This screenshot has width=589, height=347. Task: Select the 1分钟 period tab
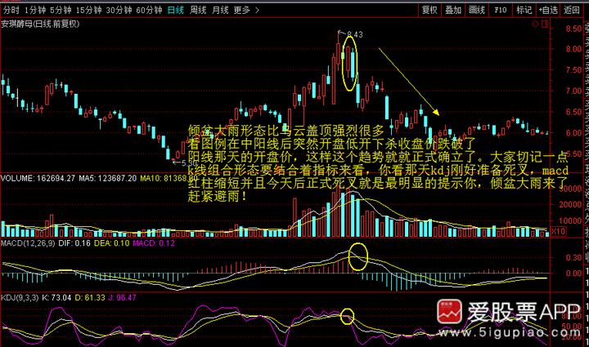35,10
